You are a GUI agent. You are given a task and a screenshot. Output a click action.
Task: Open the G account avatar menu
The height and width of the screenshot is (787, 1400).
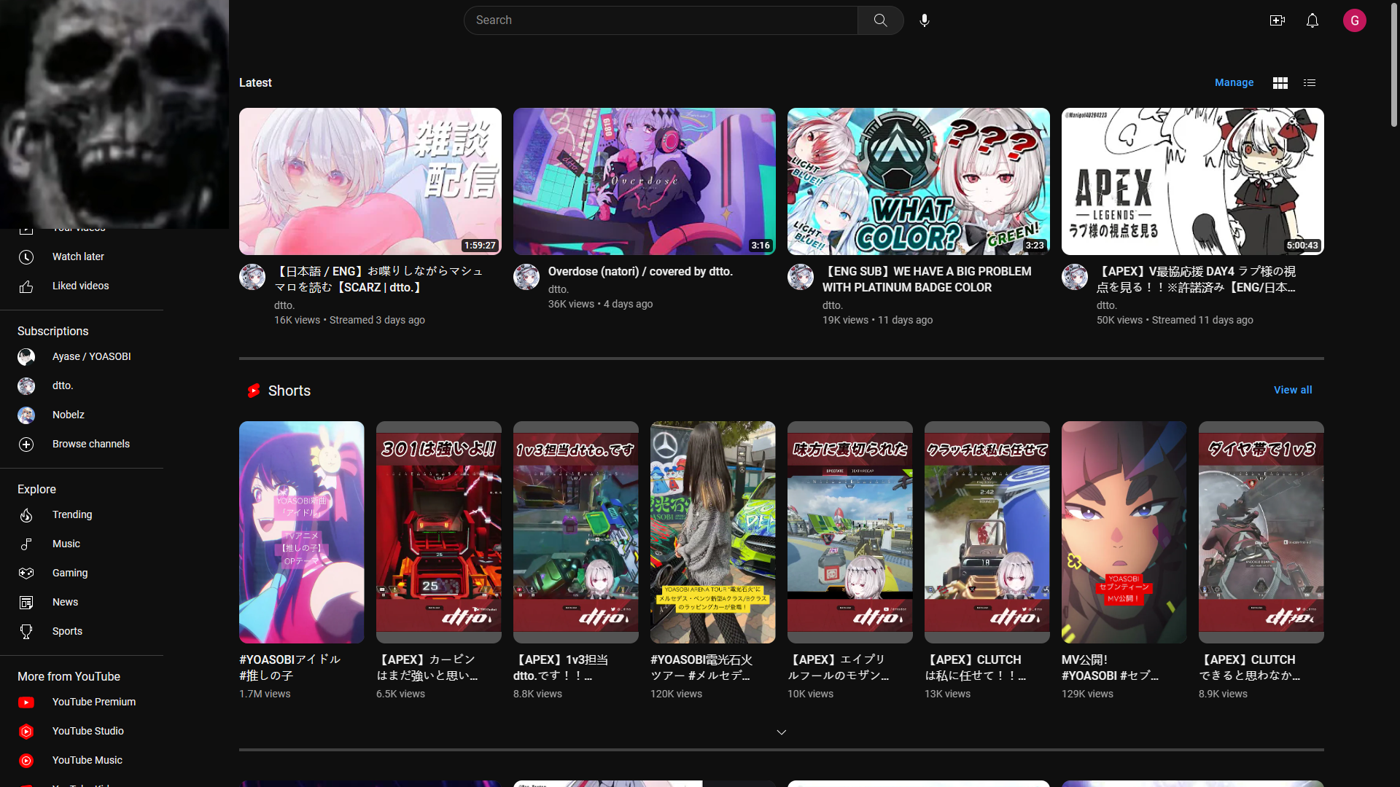1354,20
